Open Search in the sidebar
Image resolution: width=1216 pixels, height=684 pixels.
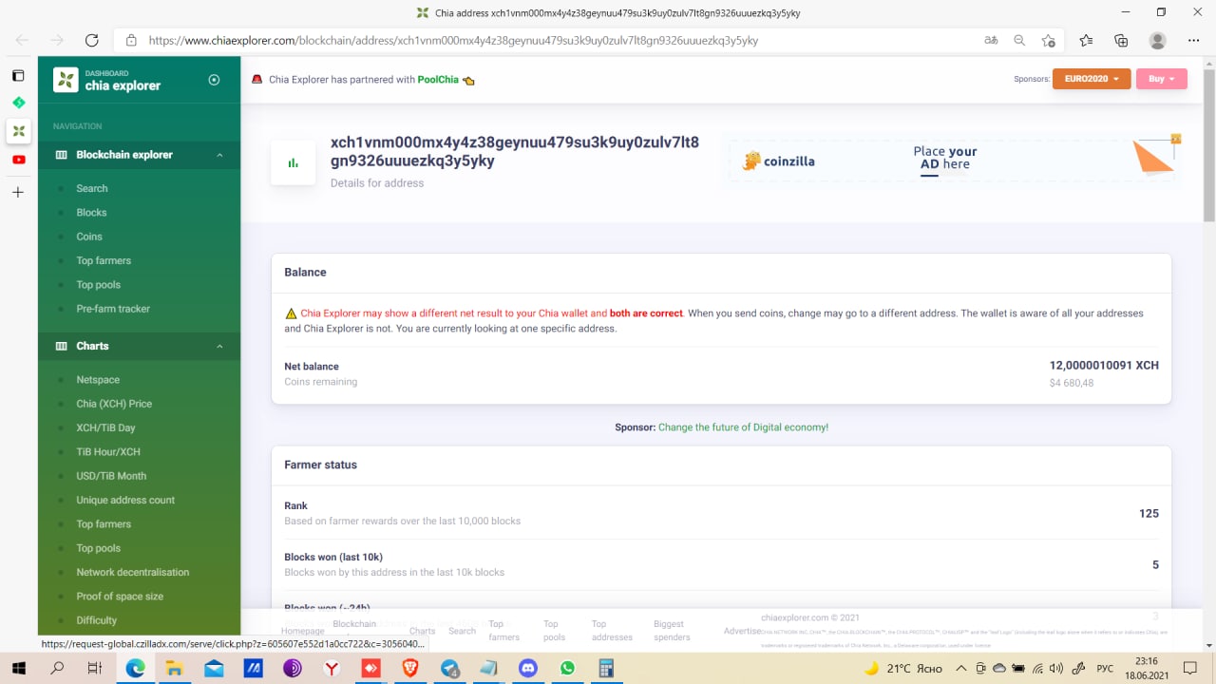tap(92, 188)
